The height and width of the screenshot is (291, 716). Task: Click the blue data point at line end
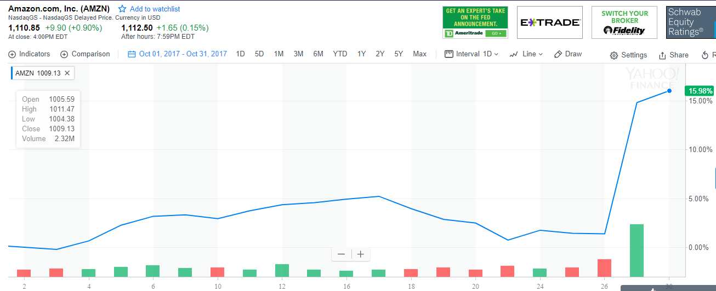669,91
